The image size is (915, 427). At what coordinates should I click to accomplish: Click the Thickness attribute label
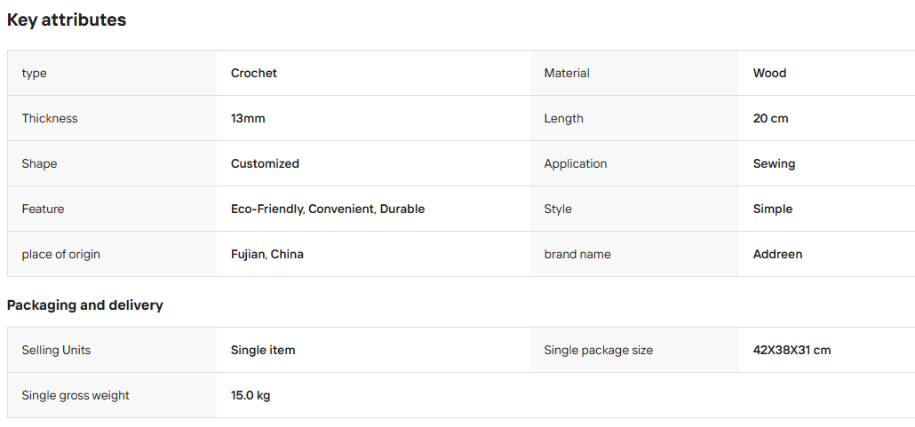[50, 118]
